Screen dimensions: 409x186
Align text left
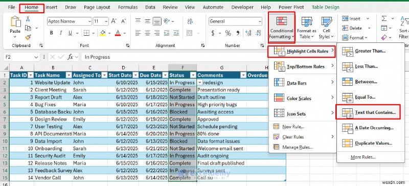[x=138, y=33]
